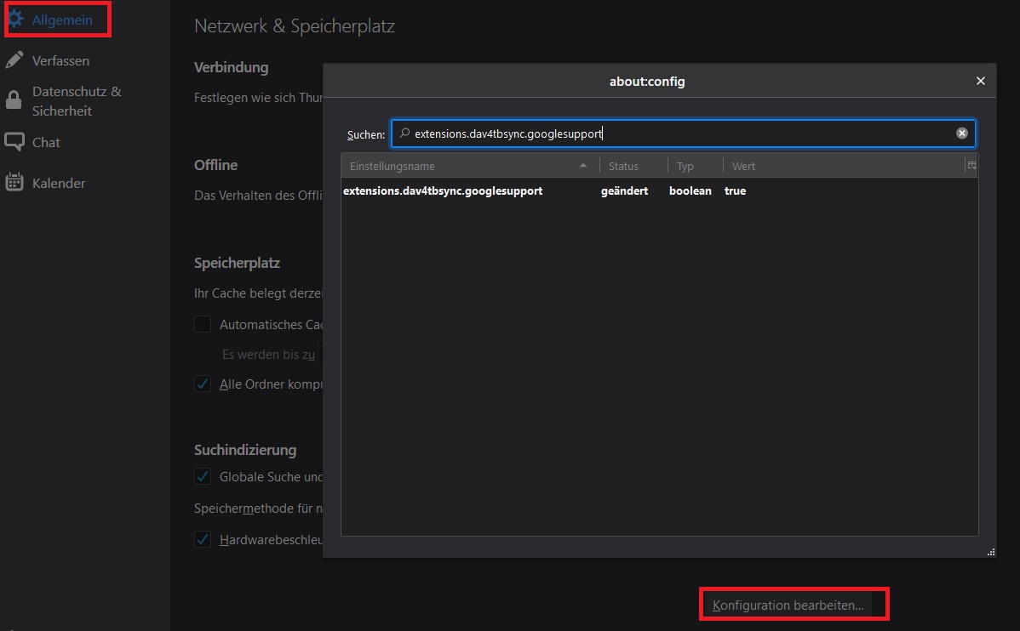
Task: Open the column picker icon in table header
Action: 971,166
